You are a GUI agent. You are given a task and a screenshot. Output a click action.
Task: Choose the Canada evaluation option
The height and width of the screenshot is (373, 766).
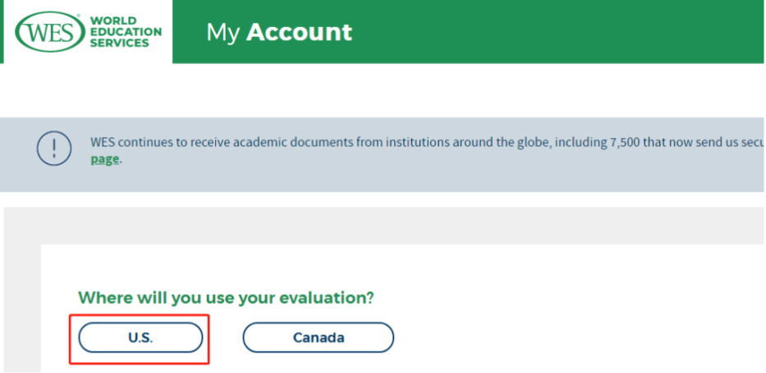click(x=318, y=337)
